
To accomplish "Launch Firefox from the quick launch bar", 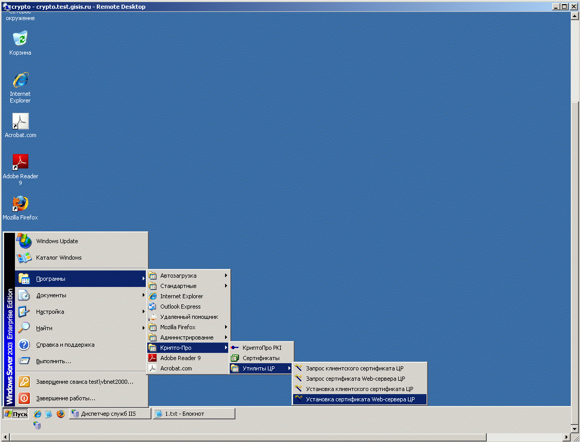I will click(61, 414).
